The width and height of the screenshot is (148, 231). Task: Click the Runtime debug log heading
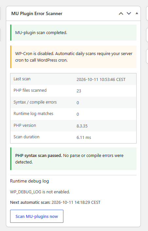[x=29, y=181]
